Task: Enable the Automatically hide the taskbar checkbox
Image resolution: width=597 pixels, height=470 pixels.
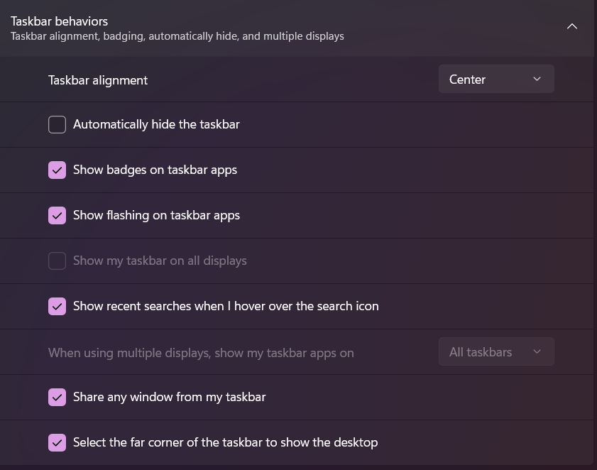Action: (57, 125)
